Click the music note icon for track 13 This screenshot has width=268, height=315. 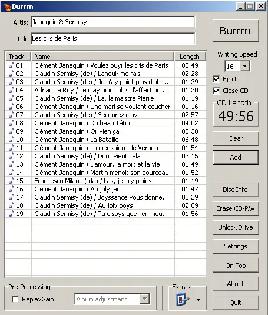(12, 164)
